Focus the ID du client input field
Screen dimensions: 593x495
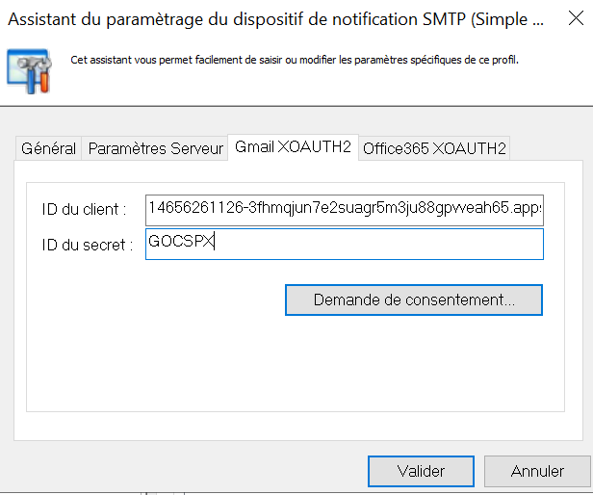(344, 208)
